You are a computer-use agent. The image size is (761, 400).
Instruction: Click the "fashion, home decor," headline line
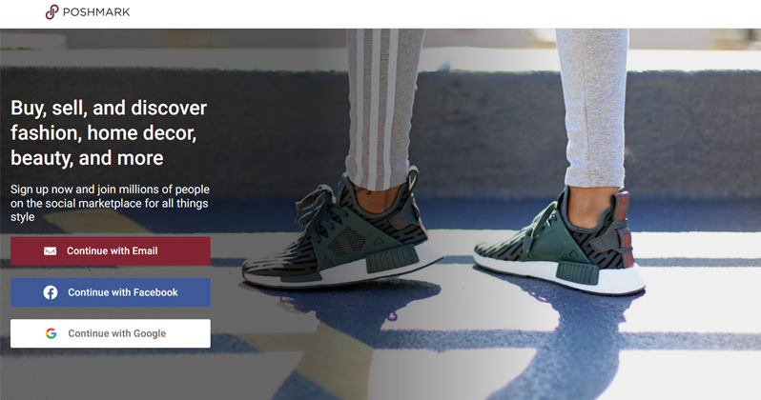pos(103,132)
